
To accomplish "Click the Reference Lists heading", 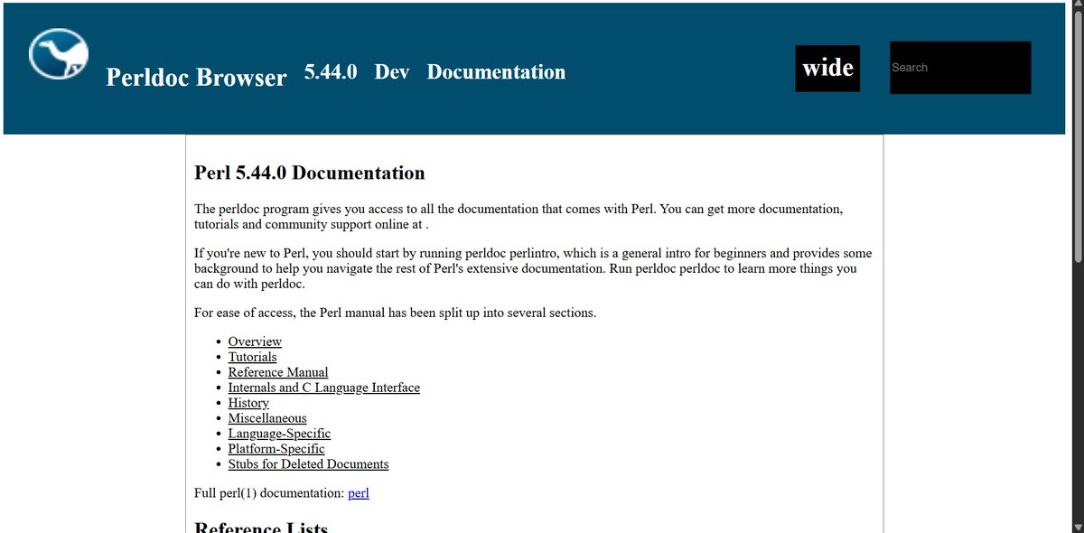I will click(x=261, y=528).
